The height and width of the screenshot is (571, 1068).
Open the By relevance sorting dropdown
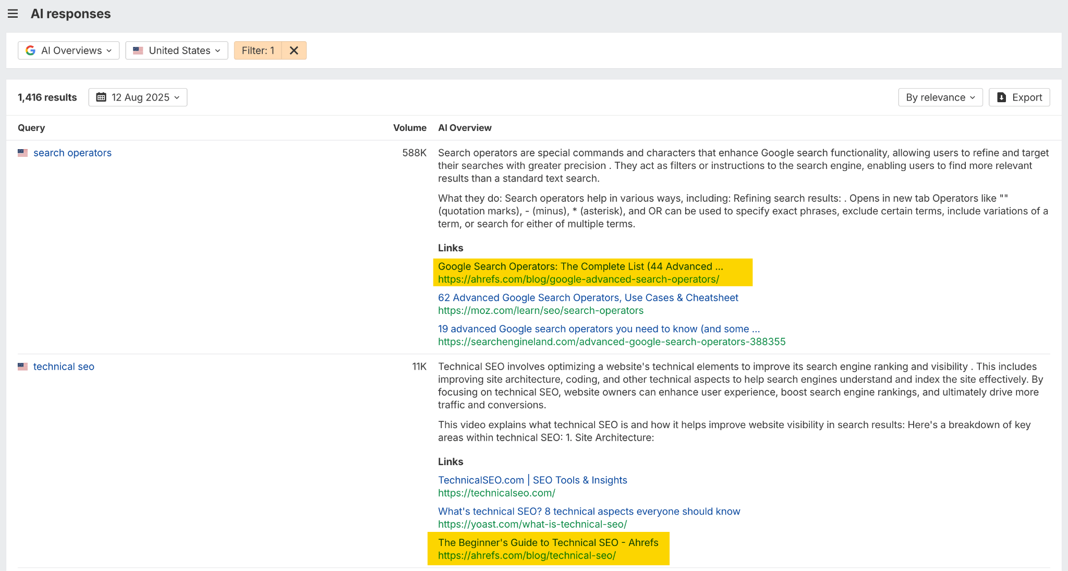click(940, 97)
